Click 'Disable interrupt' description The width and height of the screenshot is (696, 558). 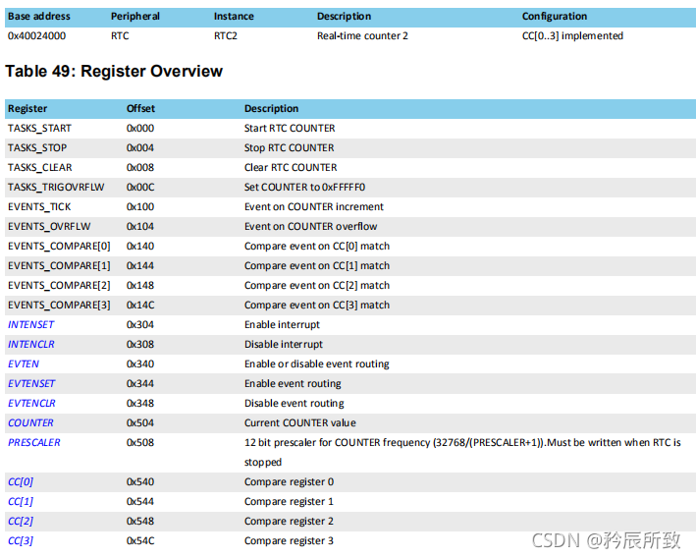[284, 344]
